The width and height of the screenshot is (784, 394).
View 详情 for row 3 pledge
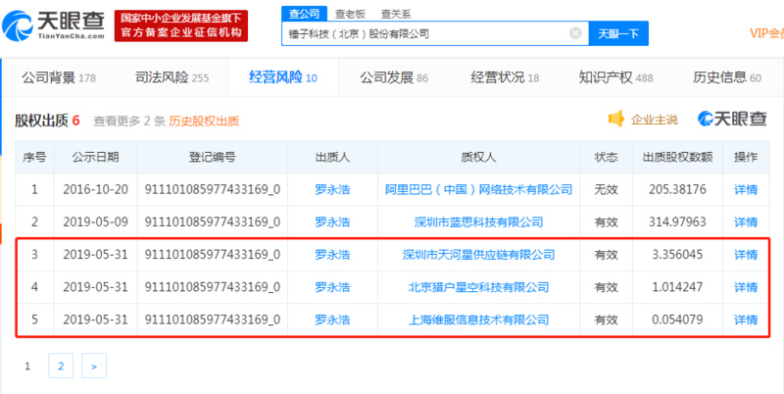[746, 255]
